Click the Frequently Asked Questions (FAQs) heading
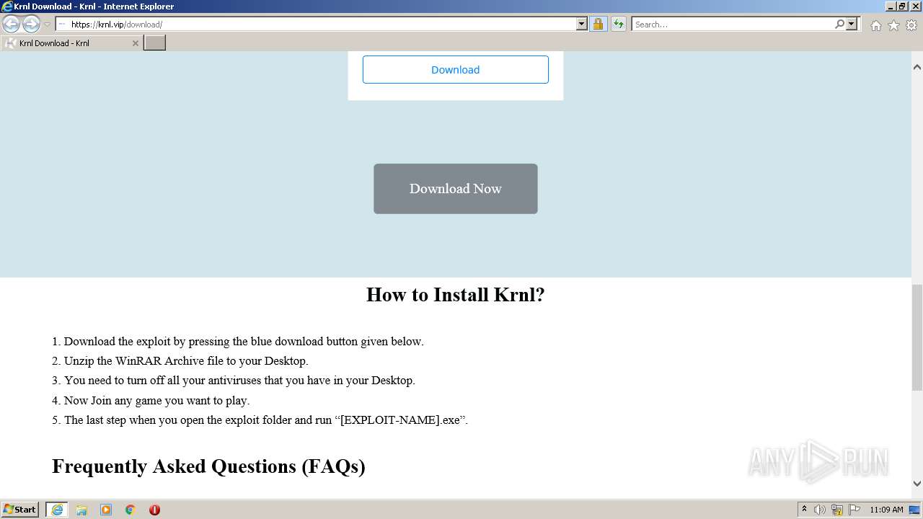 point(208,466)
